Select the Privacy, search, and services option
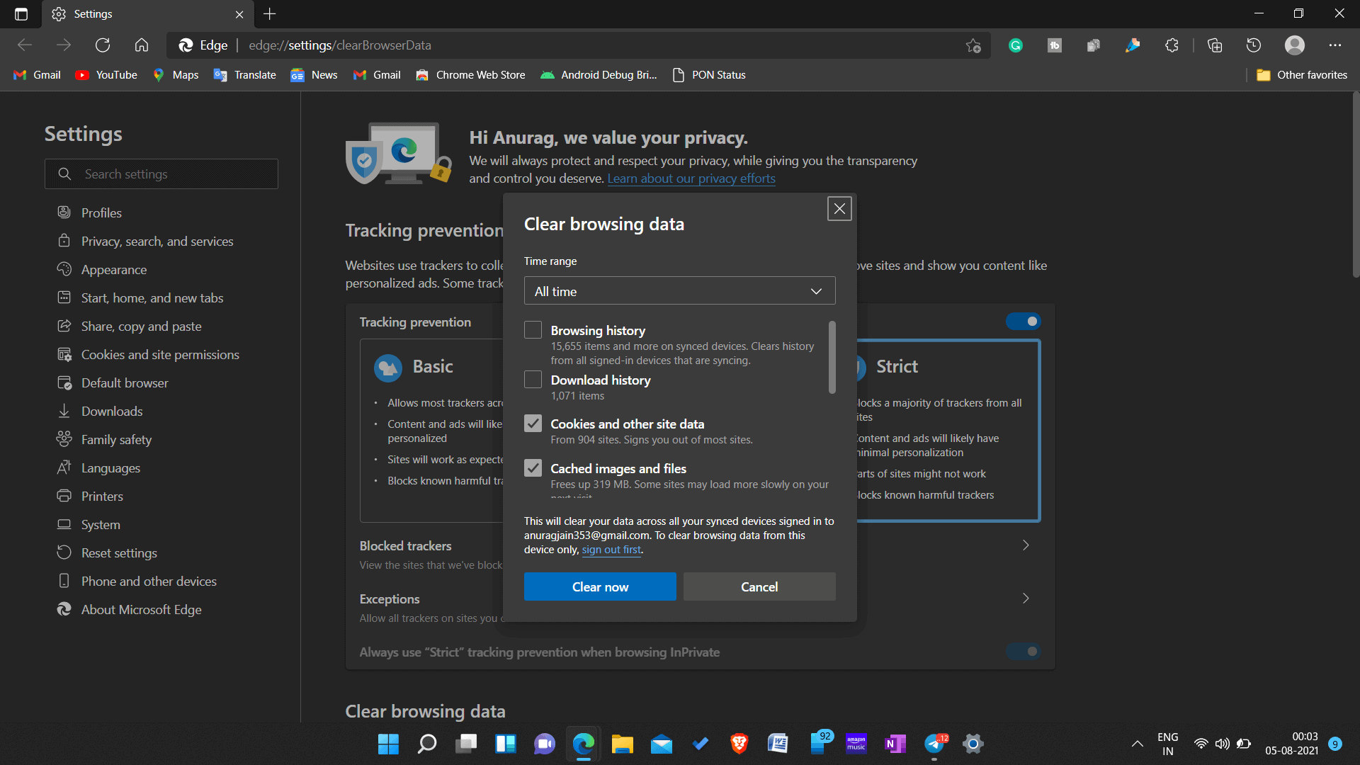The image size is (1360, 765). coord(157,240)
